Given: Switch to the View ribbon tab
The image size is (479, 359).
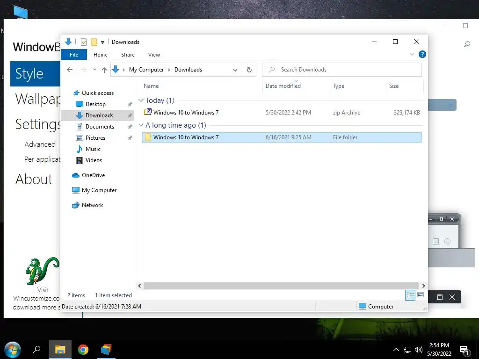Looking at the screenshot, I should [x=154, y=55].
